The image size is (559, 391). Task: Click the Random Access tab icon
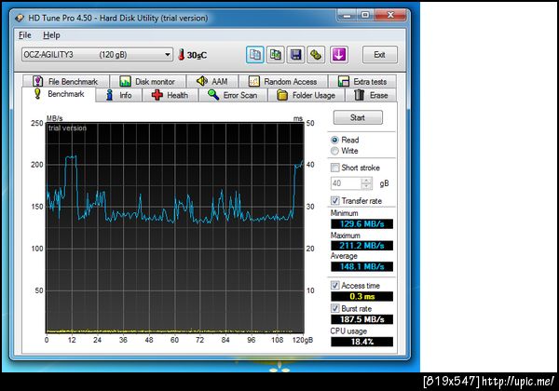coord(253,81)
